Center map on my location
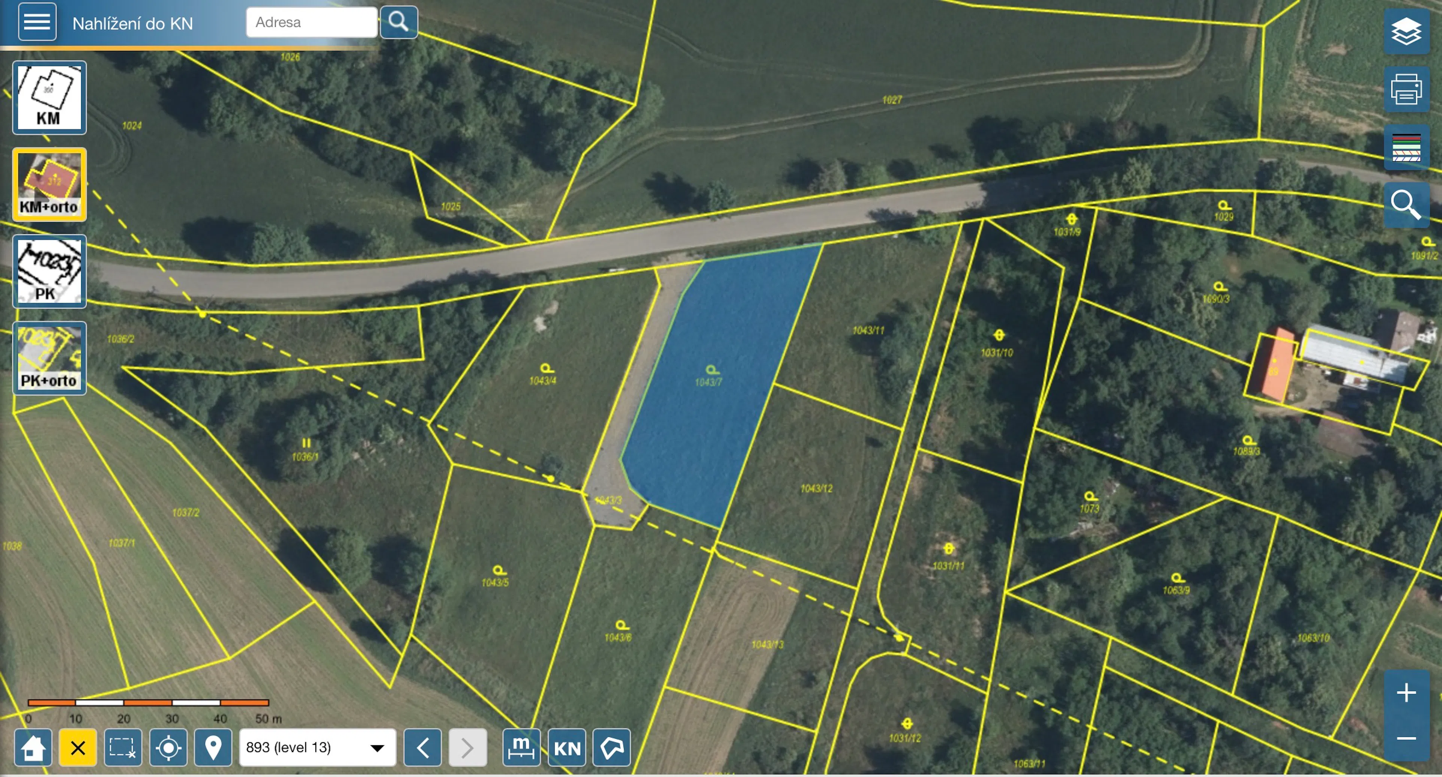This screenshot has width=1442, height=777. pyautogui.click(x=168, y=747)
